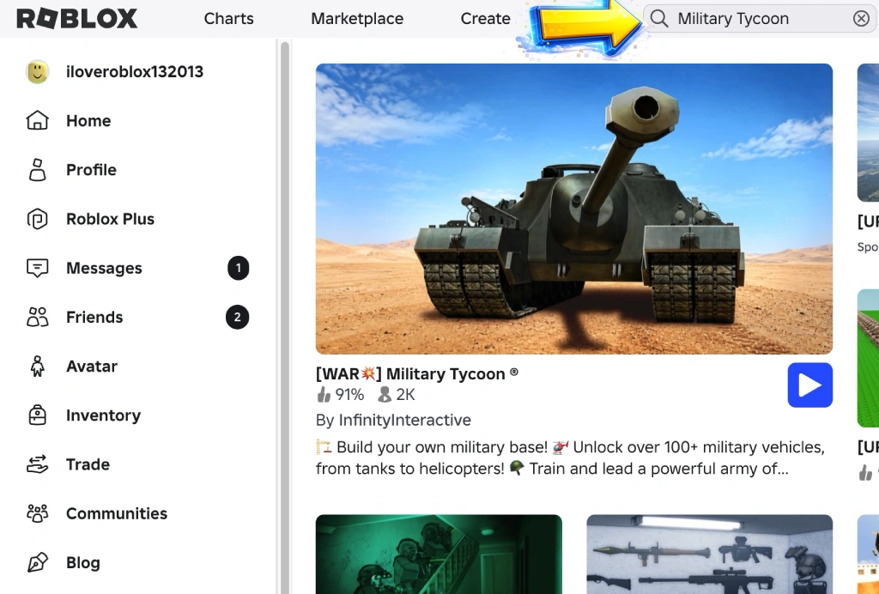The height and width of the screenshot is (594, 879).
Task: Open Profile from the sidebar
Action: (91, 170)
